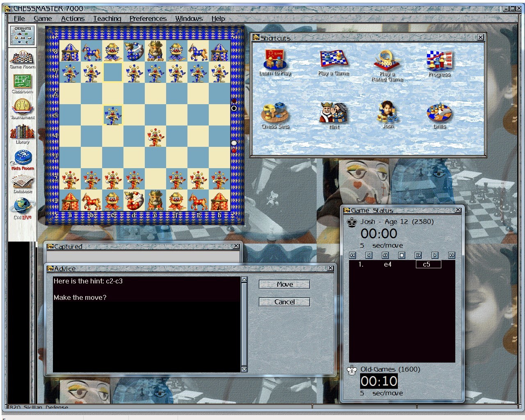The image size is (525, 420).
Task: Open the Teaching menu
Action: coord(107,18)
